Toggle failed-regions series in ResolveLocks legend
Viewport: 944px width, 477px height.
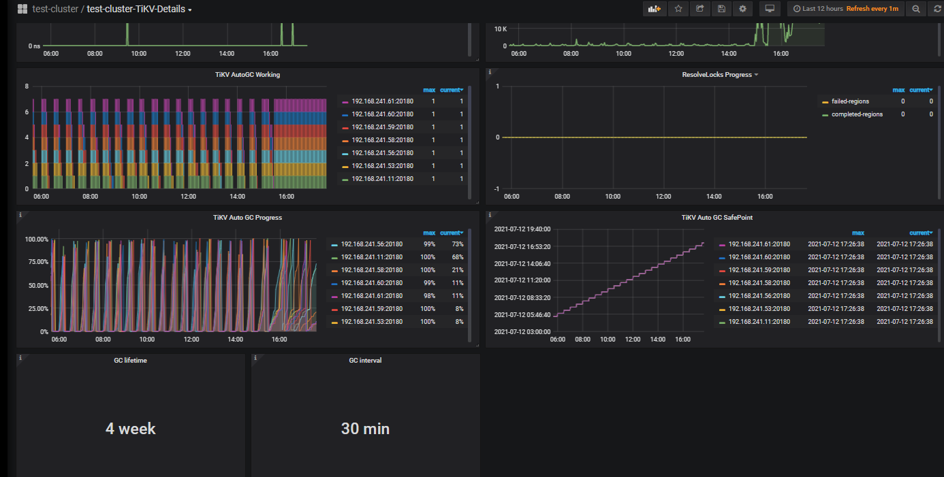pos(849,101)
